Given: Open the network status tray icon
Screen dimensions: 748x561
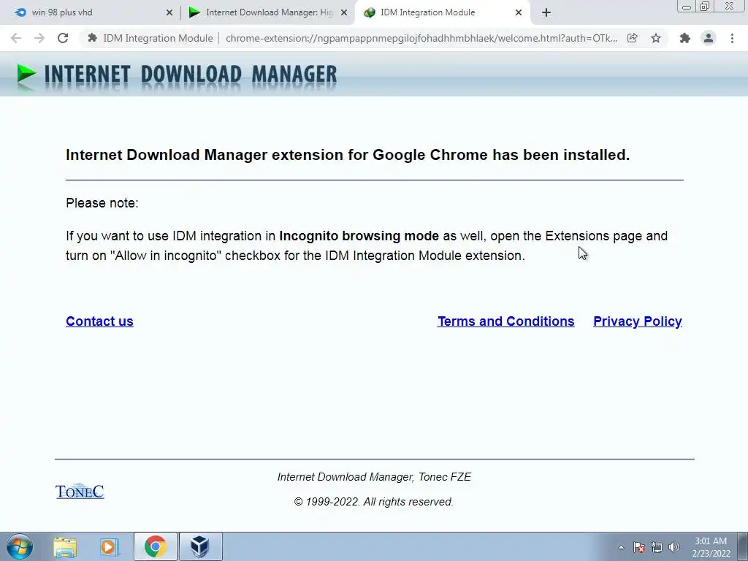Looking at the screenshot, I should 657,547.
